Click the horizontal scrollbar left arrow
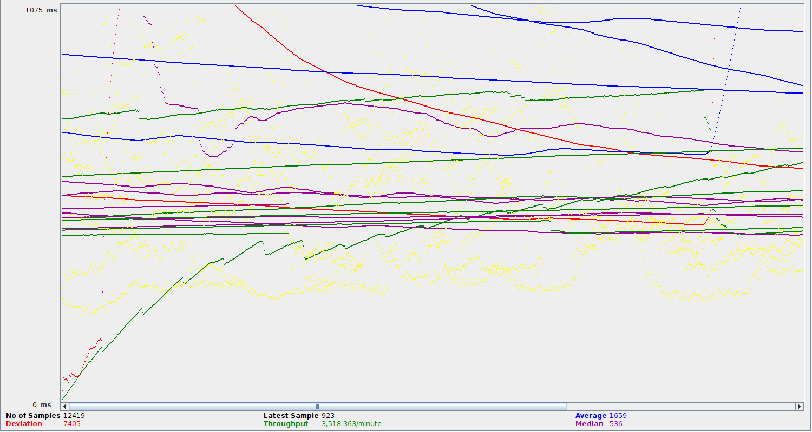The height and width of the screenshot is (432, 812). [x=64, y=407]
